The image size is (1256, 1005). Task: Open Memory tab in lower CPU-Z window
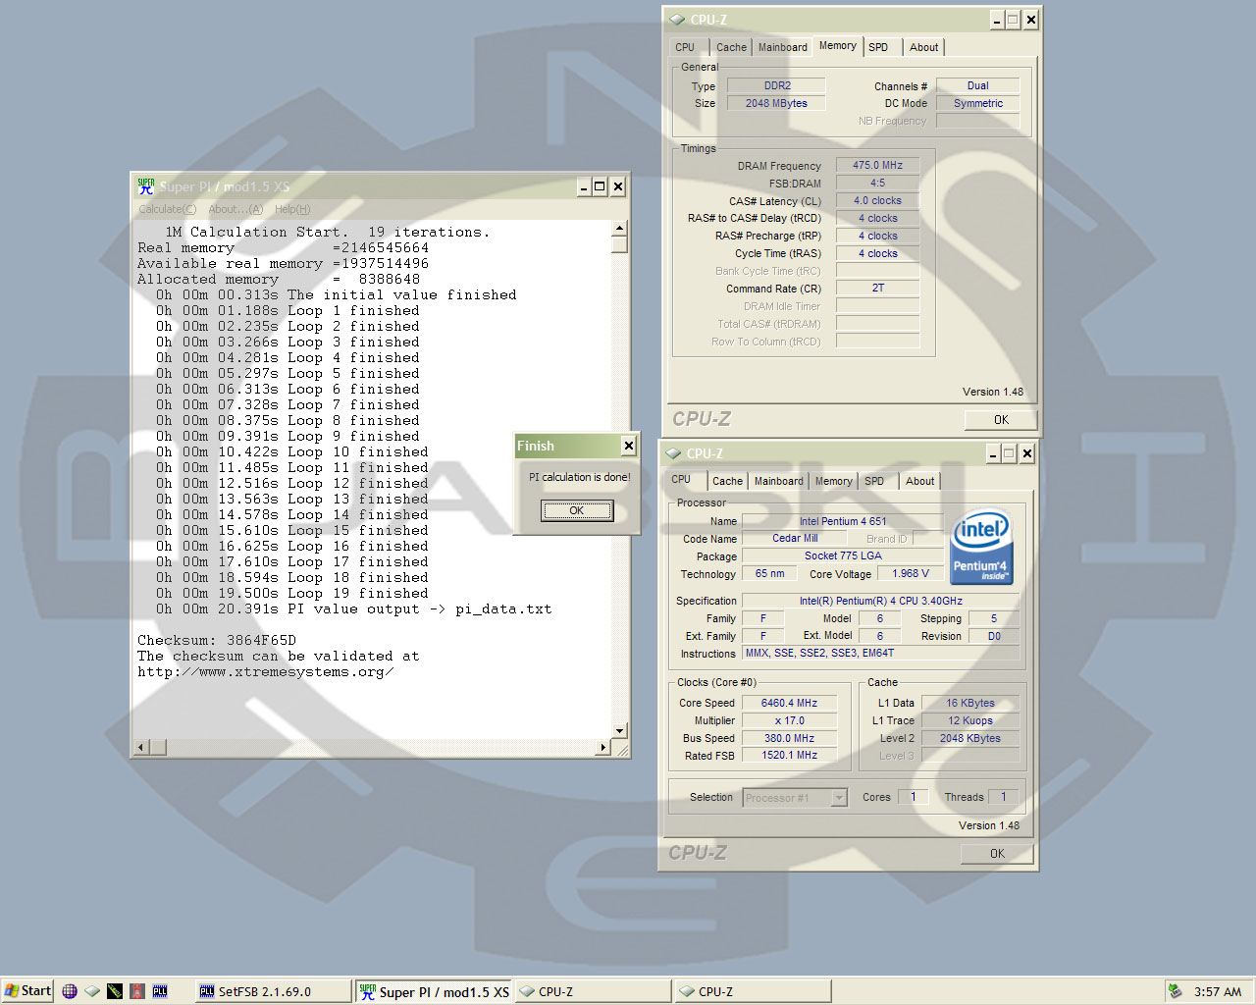[x=833, y=481]
